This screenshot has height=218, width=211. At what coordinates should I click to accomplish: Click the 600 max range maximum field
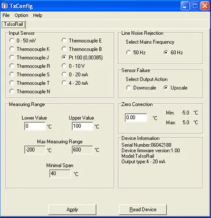(x=82, y=150)
